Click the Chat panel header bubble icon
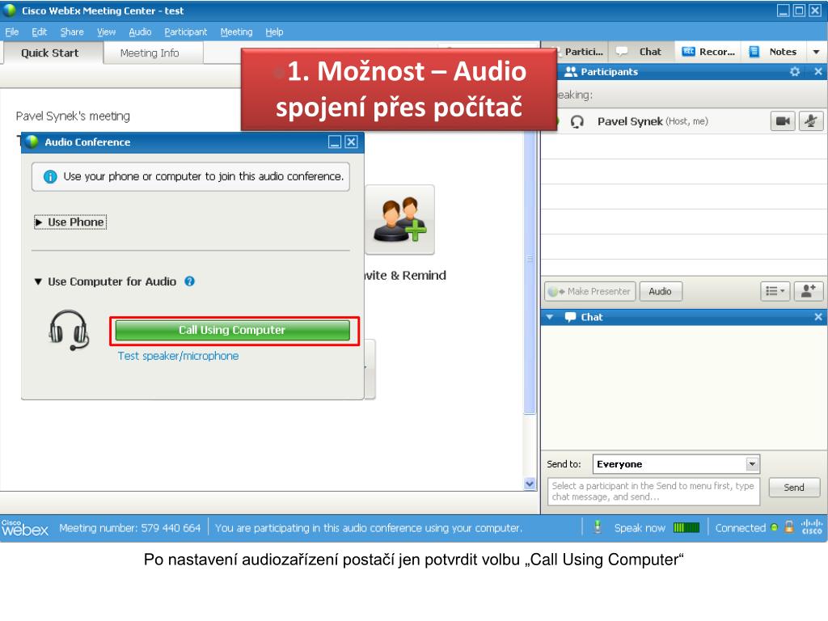The width and height of the screenshot is (828, 621). (x=570, y=317)
